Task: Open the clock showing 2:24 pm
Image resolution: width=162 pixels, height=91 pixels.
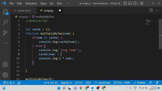Action: pyautogui.click(x=153, y=88)
